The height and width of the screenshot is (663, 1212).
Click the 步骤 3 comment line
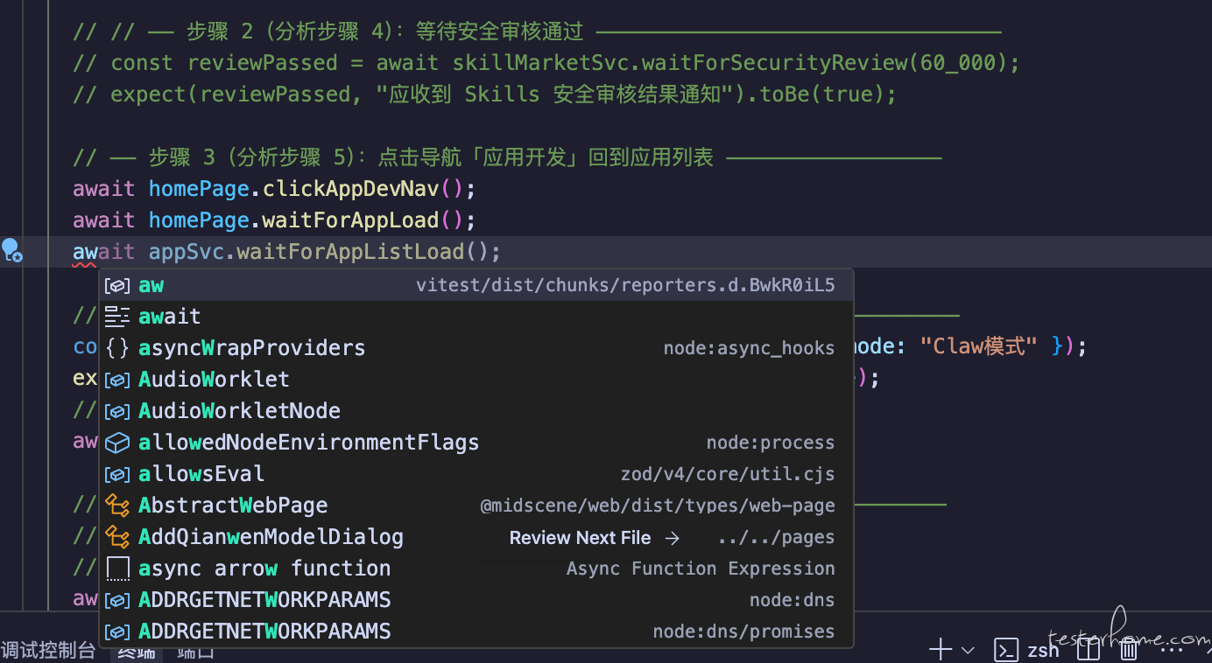tap(507, 157)
